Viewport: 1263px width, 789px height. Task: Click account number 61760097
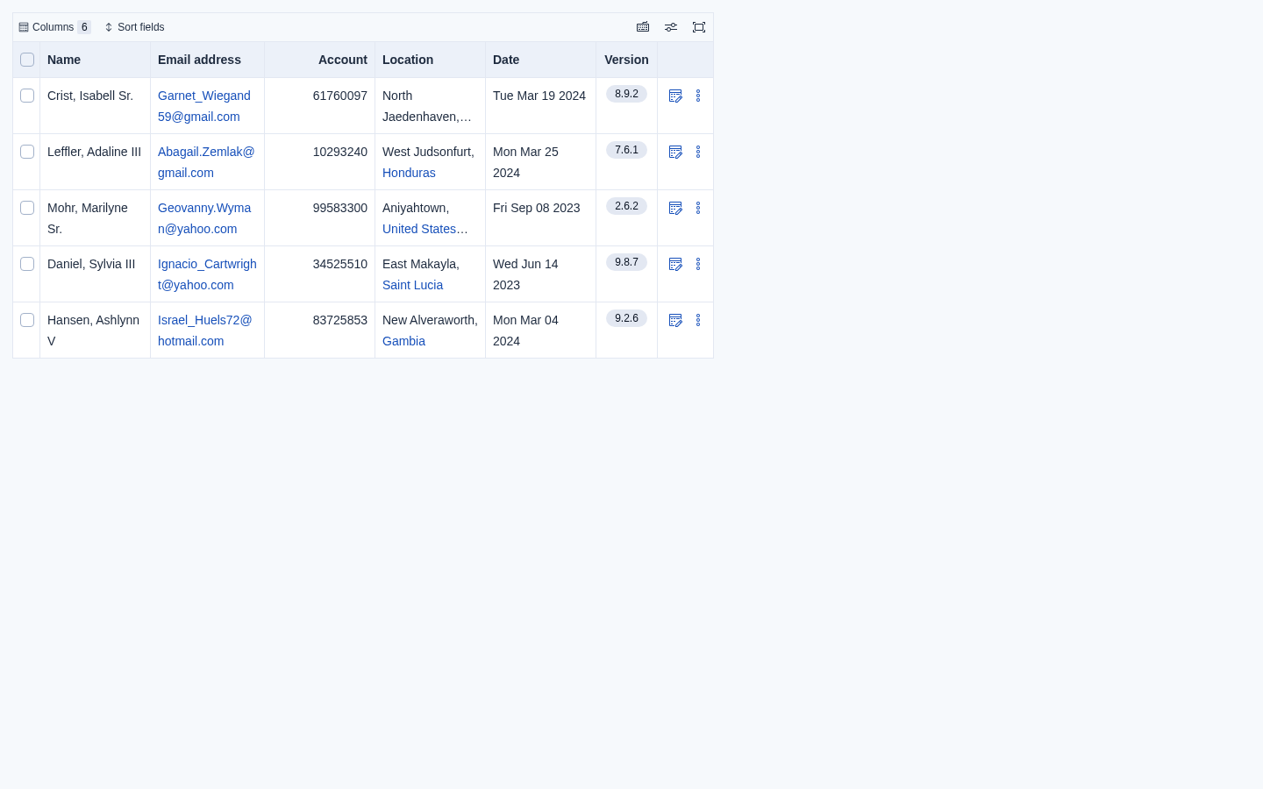click(x=340, y=96)
